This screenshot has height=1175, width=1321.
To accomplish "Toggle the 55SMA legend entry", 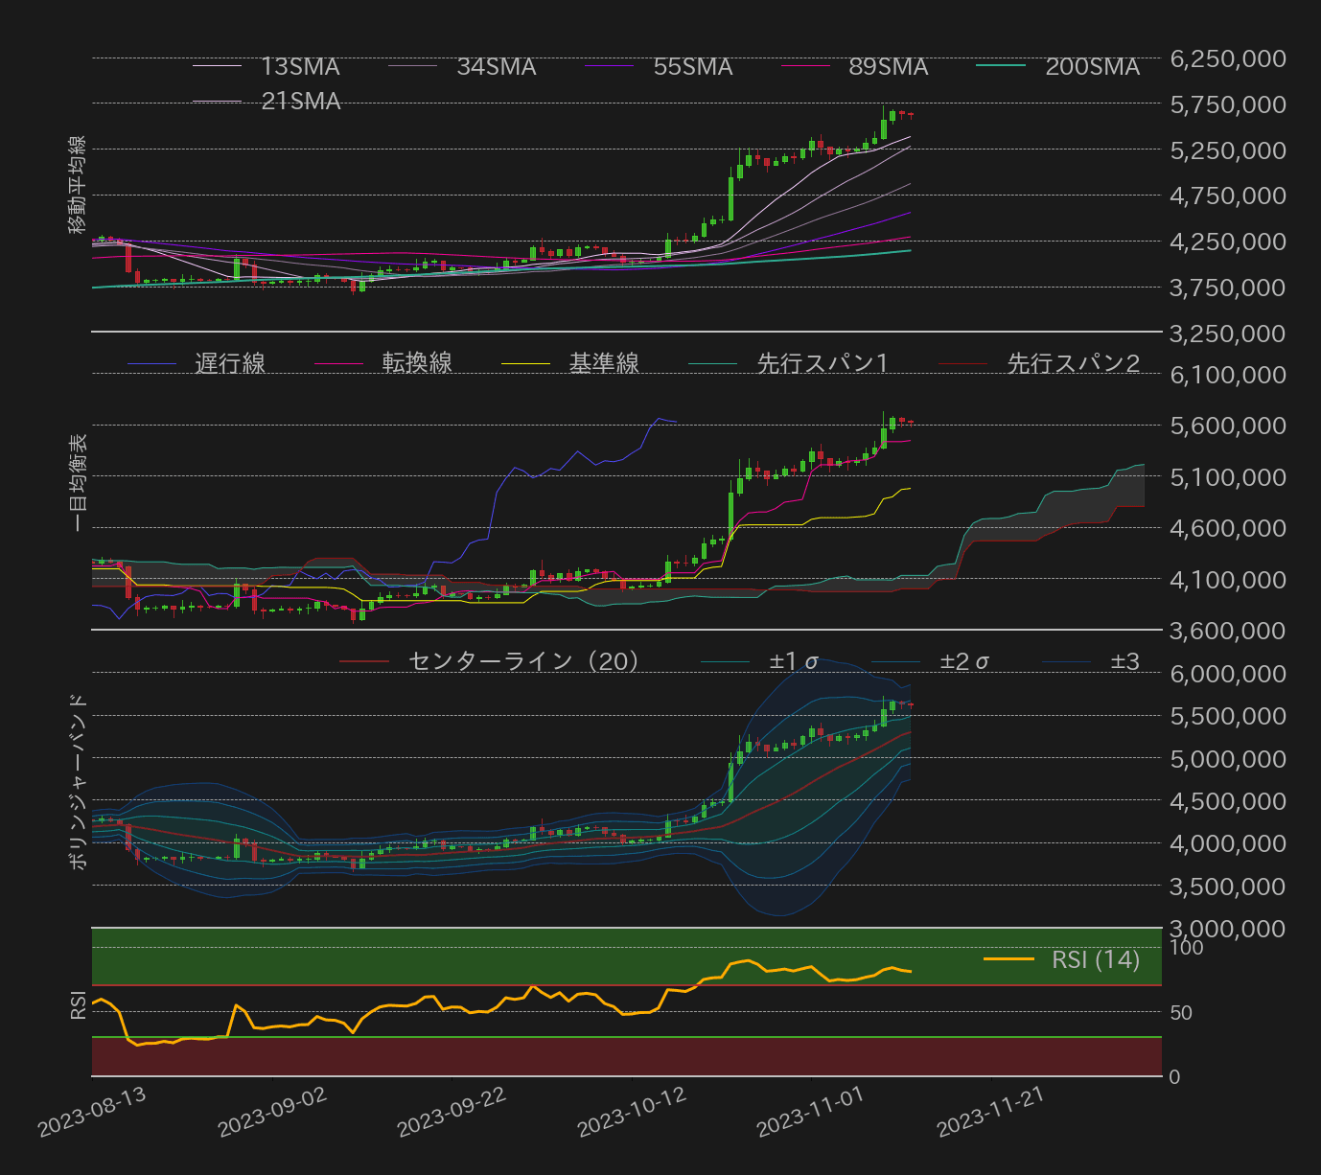I will pyautogui.click(x=692, y=67).
